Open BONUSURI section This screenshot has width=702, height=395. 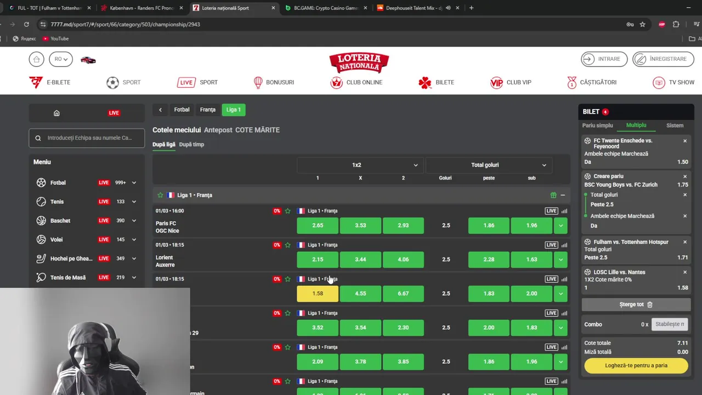274,82
